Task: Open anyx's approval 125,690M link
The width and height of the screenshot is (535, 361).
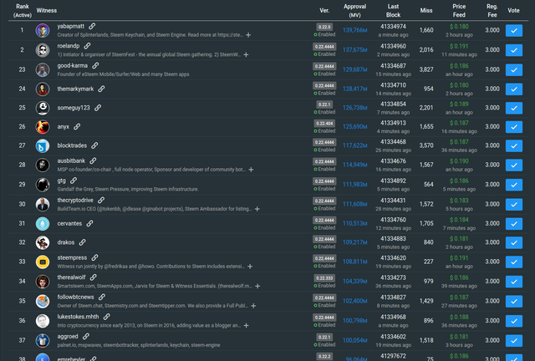Action: [x=354, y=126]
